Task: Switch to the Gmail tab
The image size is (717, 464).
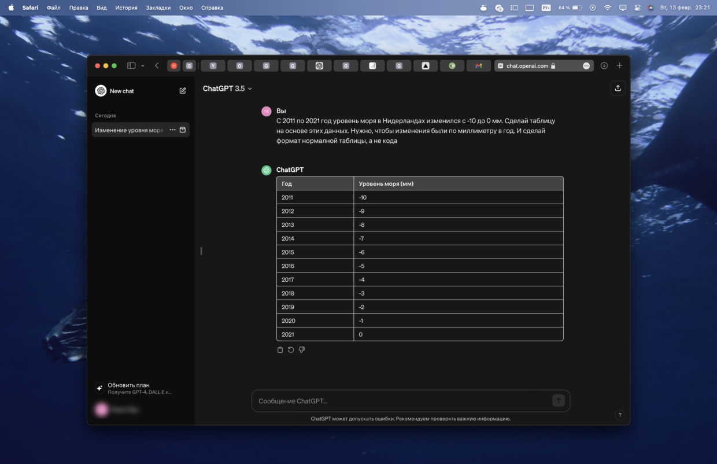Action: (478, 66)
